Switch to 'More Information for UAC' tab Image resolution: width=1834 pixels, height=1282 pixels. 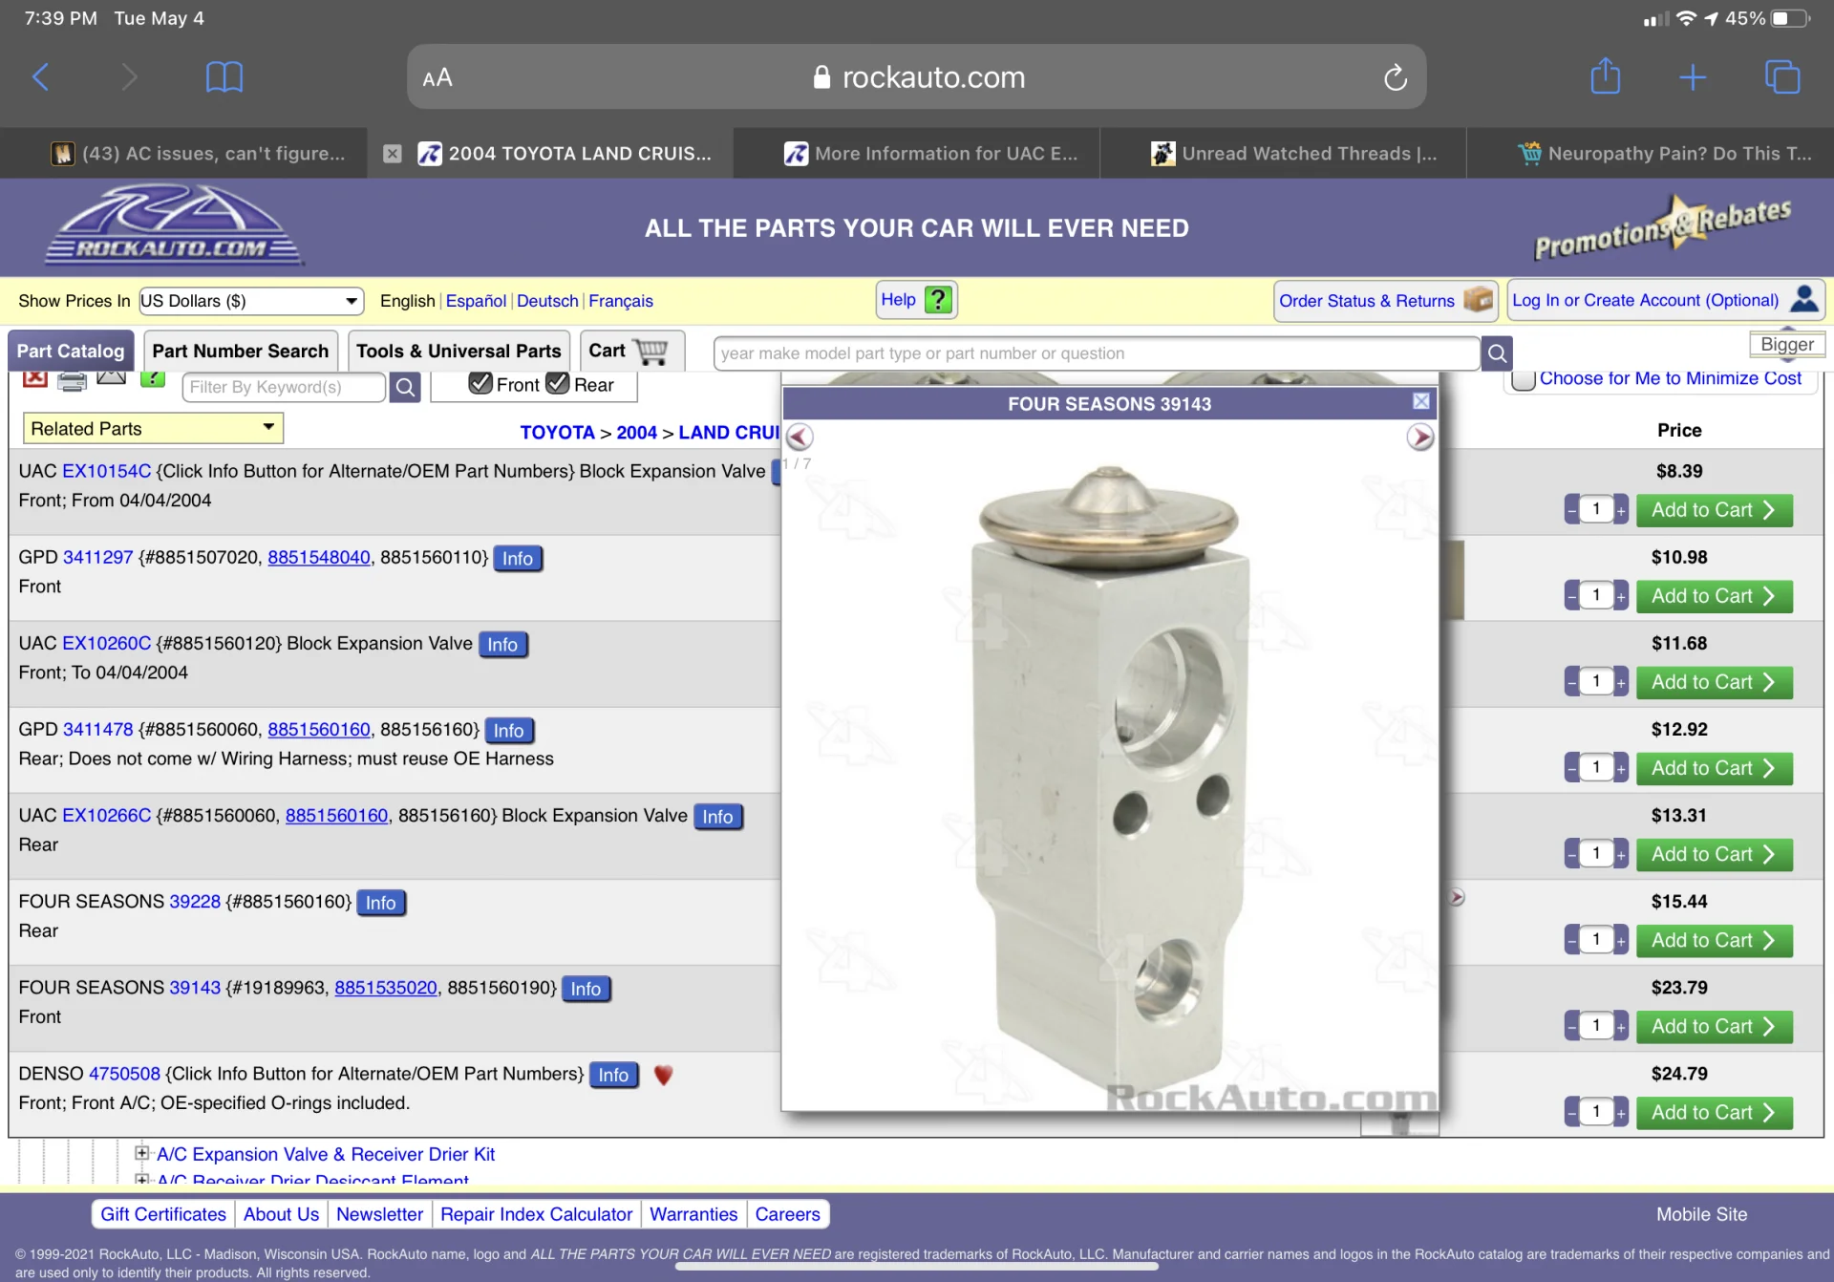click(930, 153)
